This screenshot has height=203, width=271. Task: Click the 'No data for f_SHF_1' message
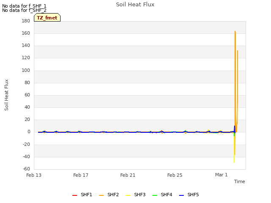[x=24, y=6]
